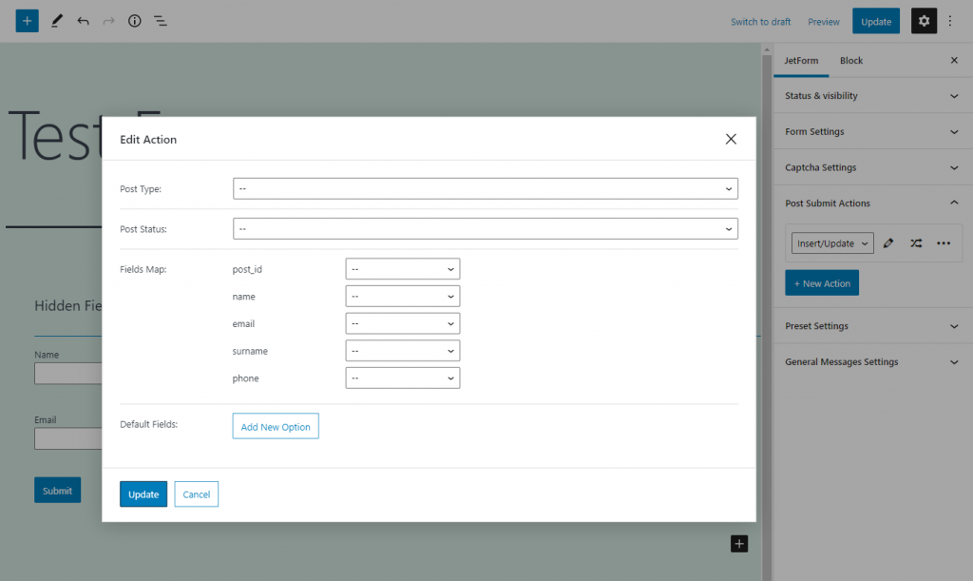Click Cancel in the Edit Action dialog
The image size is (973, 581).
pyautogui.click(x=196, y=494)
